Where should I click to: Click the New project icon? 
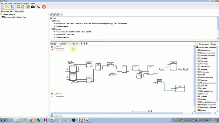(2, 7)
